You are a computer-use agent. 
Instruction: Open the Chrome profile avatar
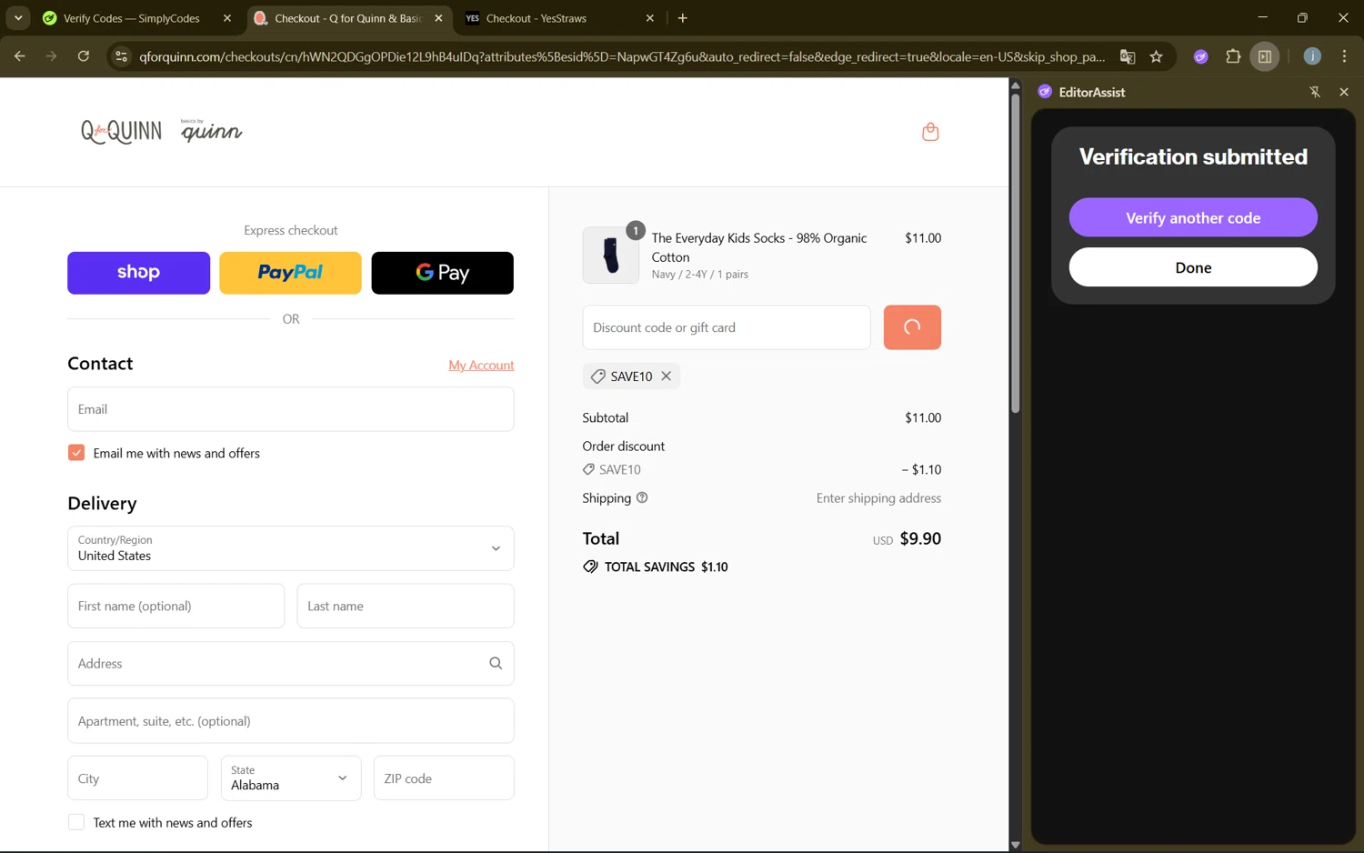pyautogui.click(x=1312, y=56)
